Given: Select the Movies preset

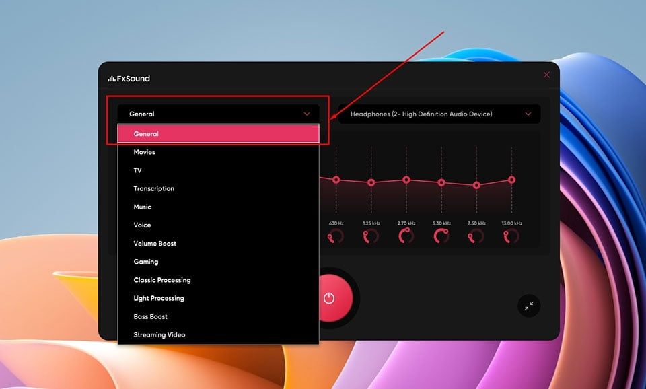Looking at the screenshot, I should point(145,152).
